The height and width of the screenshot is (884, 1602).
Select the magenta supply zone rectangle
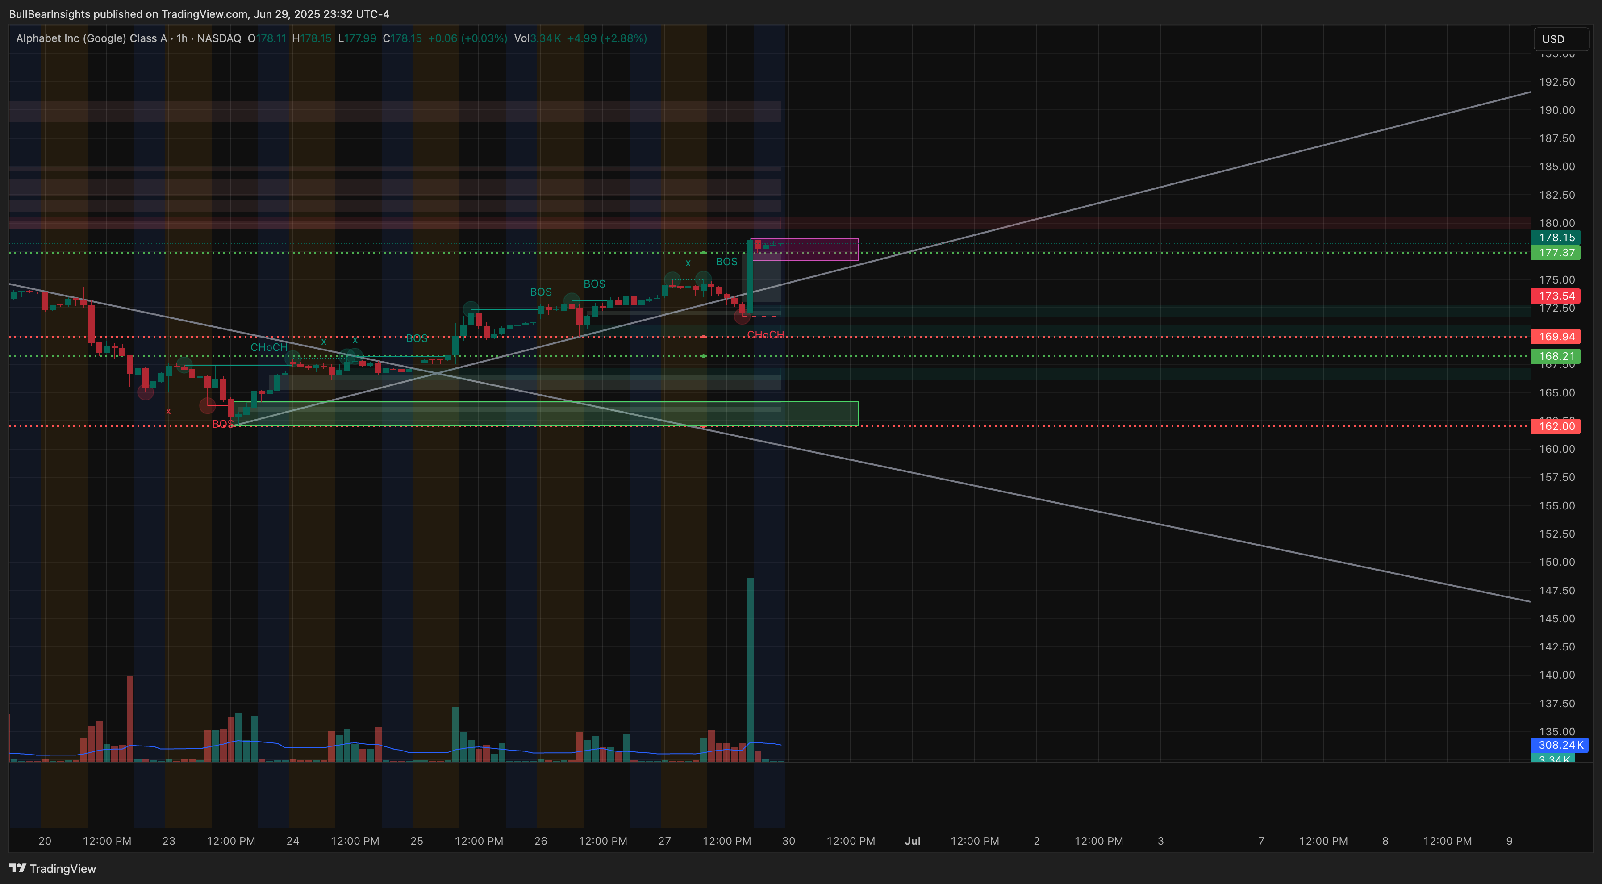tap(805, 249)
